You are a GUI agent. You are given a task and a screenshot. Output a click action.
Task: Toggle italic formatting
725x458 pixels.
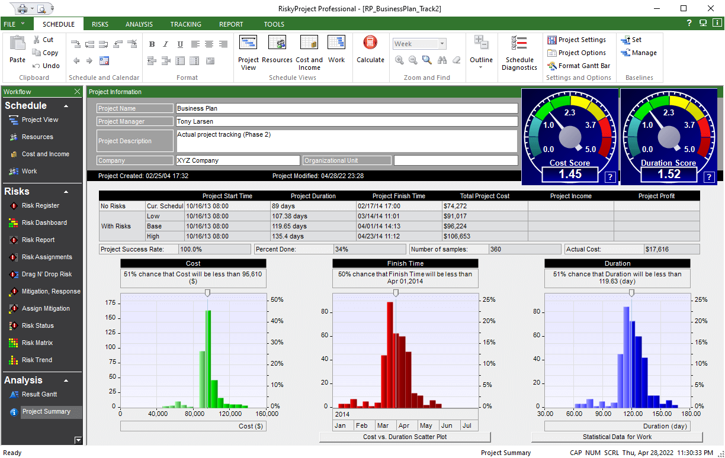165,44
